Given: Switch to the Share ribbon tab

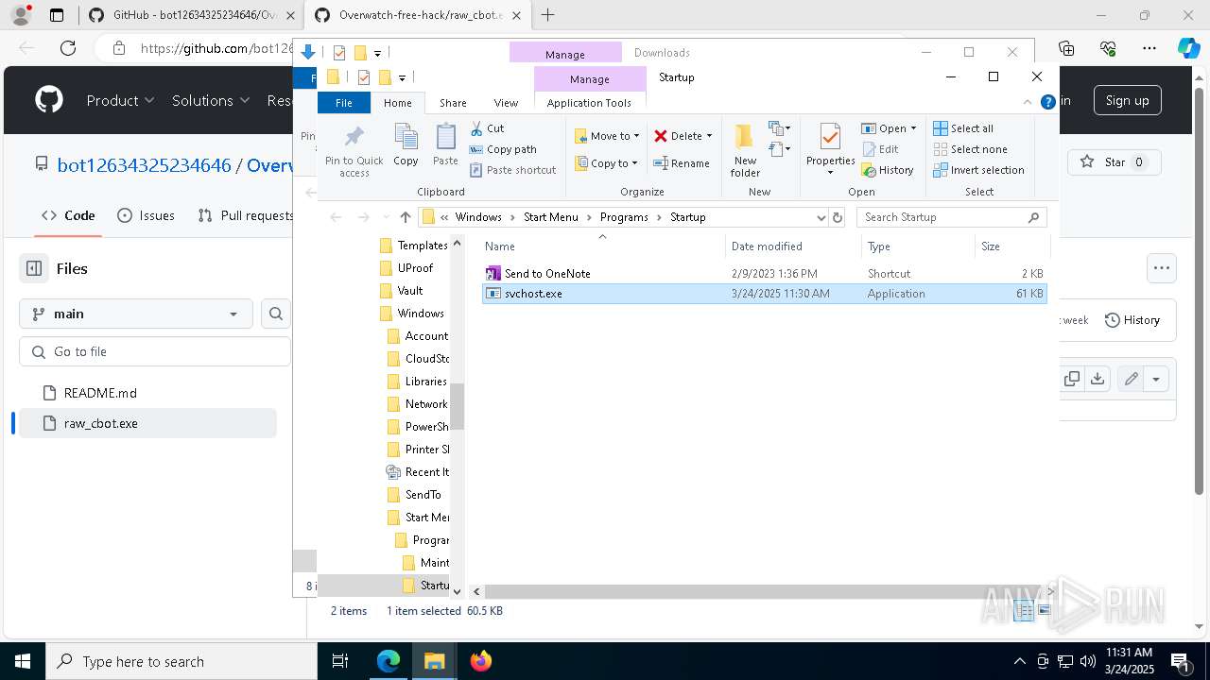Looking at the screenshot, I should click(x=453, y=103).
